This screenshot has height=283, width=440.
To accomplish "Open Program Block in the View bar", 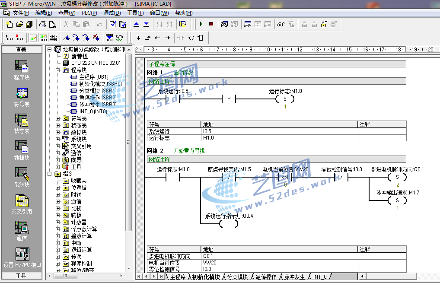I will click(22, 70).
